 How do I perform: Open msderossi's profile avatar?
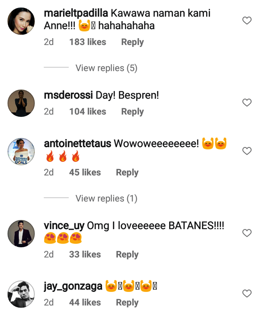tap(21, 103)
